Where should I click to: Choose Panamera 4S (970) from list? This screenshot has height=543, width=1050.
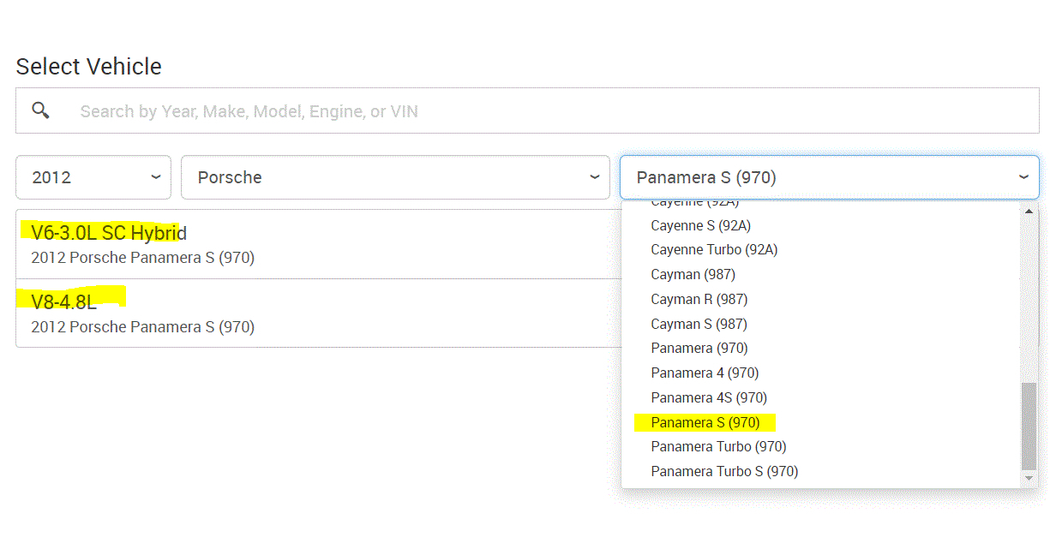click(x=709, y=397)
